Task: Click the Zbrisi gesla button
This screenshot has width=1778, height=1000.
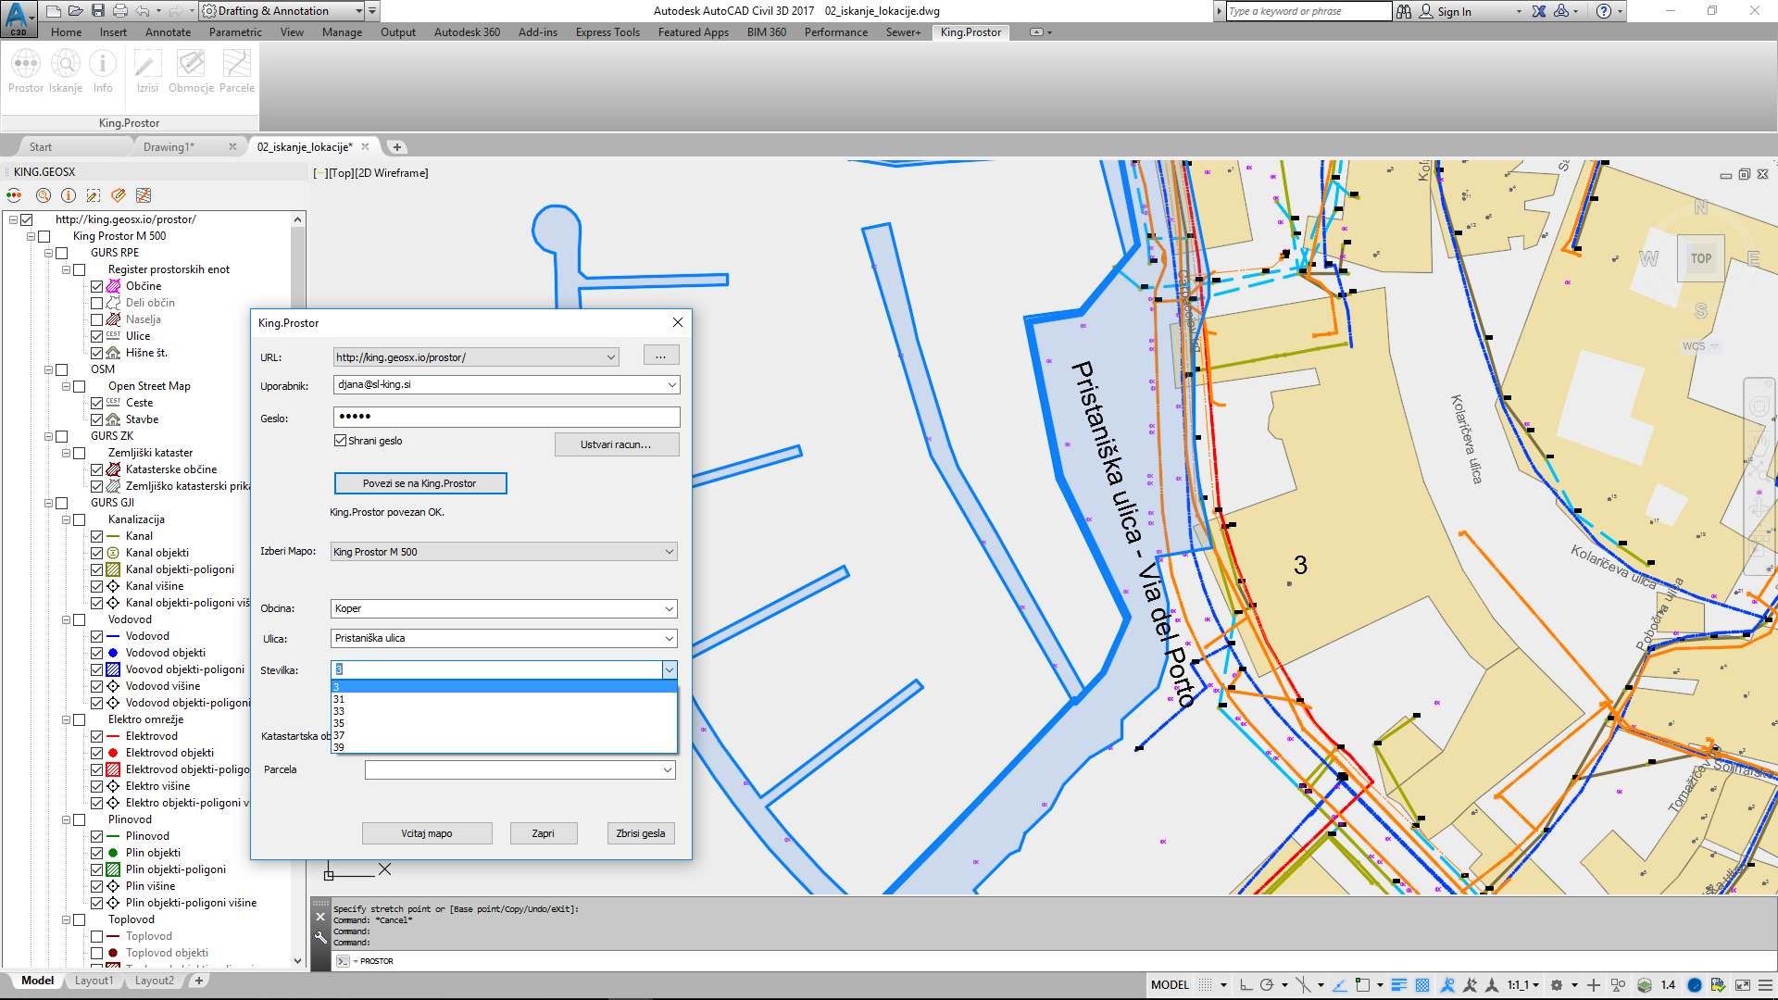Action: pos(641,833)
